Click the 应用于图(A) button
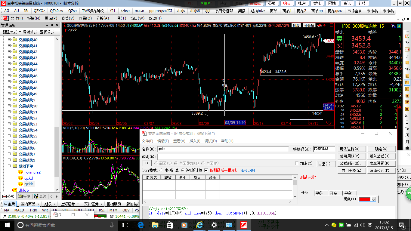The width and height of the screenshot is (411, 231). point(351,171)
